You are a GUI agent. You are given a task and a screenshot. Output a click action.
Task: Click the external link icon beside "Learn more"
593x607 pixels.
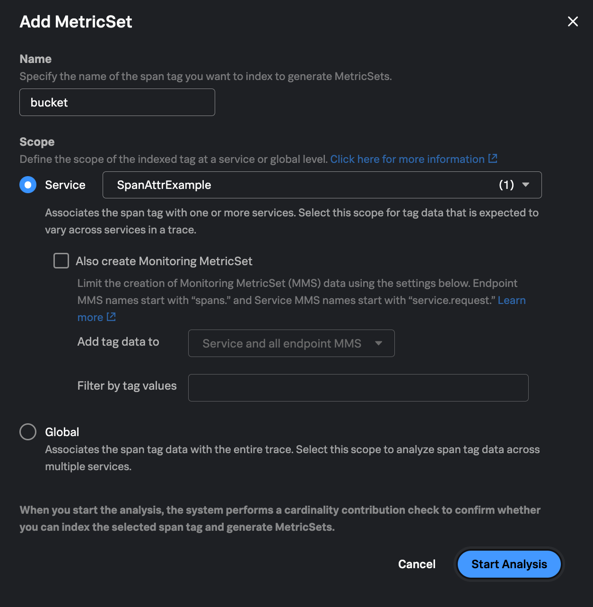(111, 317)
